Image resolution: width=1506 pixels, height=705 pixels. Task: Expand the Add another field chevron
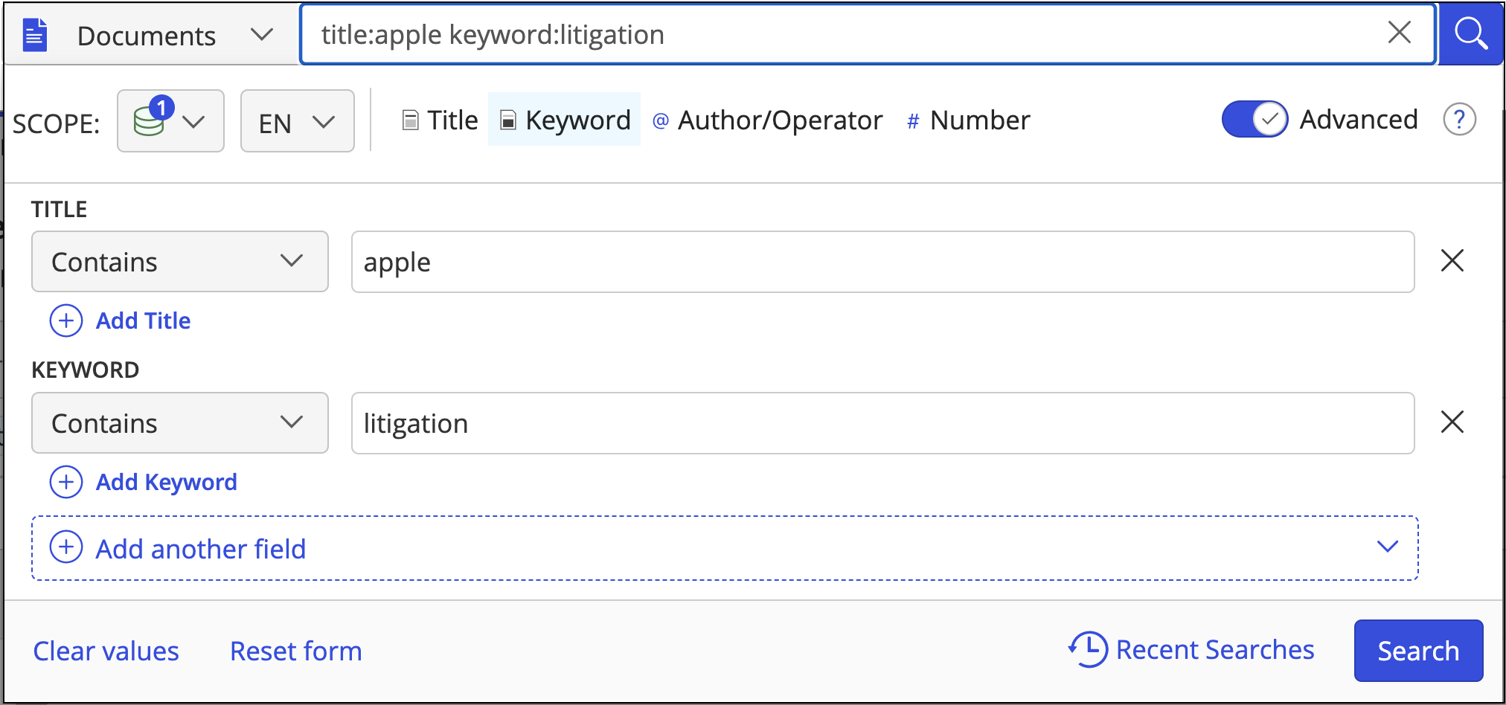1387,547
